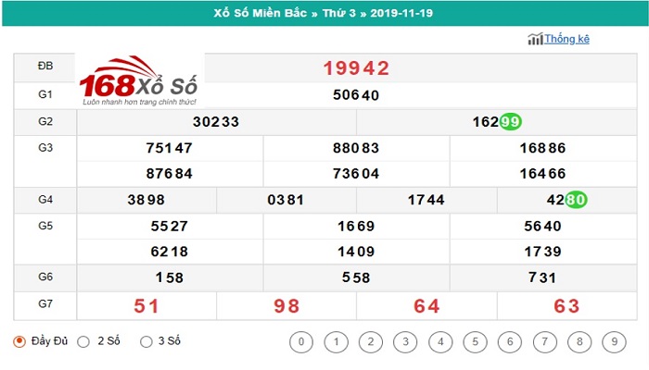This screenshot has width=649, height=370.
Task: Select digit filter circle 7
Action: click(541, 342)
